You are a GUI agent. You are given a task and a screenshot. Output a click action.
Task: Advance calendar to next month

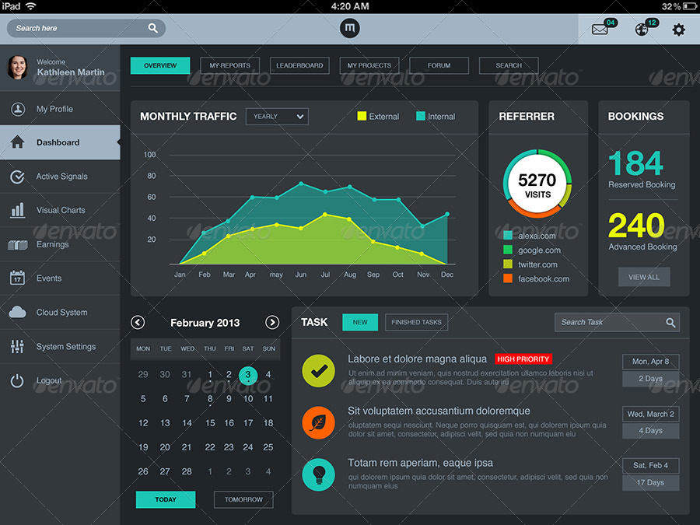tap(272, 322)
